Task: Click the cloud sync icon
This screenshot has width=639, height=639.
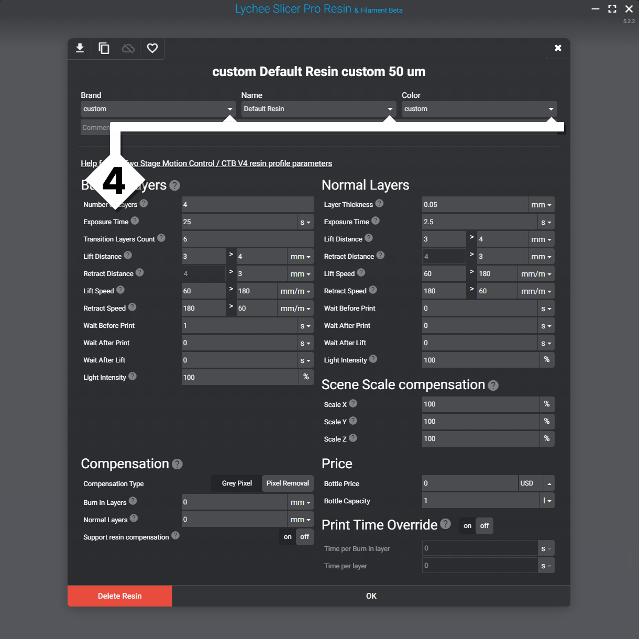Action: tap(128, 48)
